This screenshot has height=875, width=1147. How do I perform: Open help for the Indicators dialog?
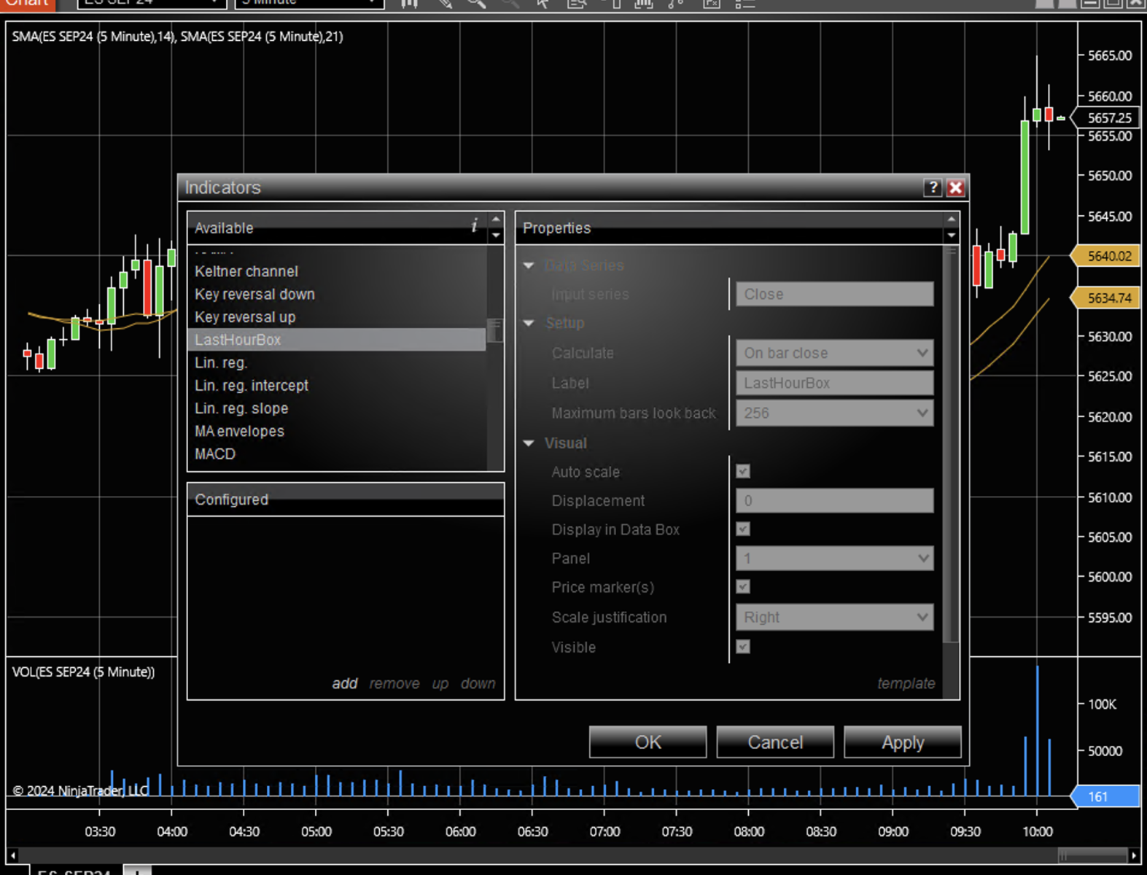(x=933, y=188)
